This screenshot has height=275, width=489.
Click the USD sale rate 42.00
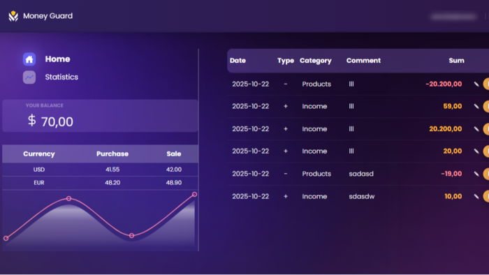tap(174, 170)
